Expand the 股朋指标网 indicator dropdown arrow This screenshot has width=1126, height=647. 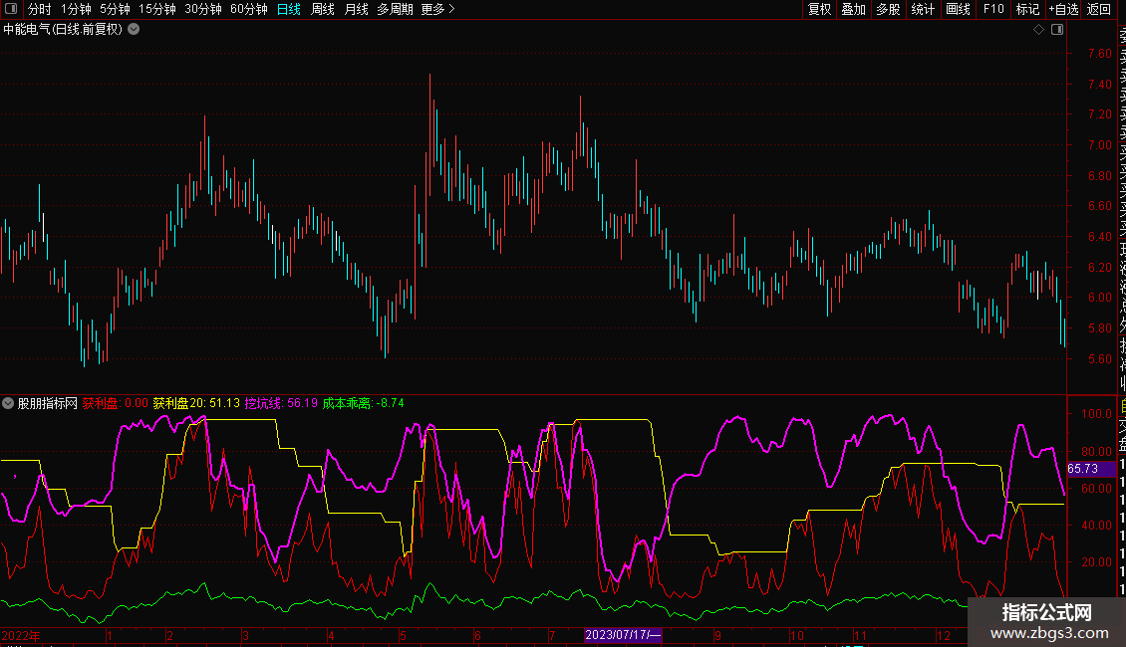click(x=9, y=403)
